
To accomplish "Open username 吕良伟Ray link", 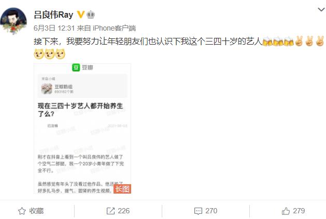I will click(x=53, y=15).
